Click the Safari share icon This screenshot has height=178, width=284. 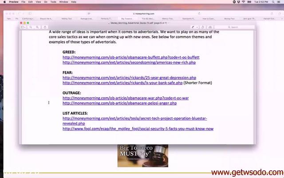(272, 14)
